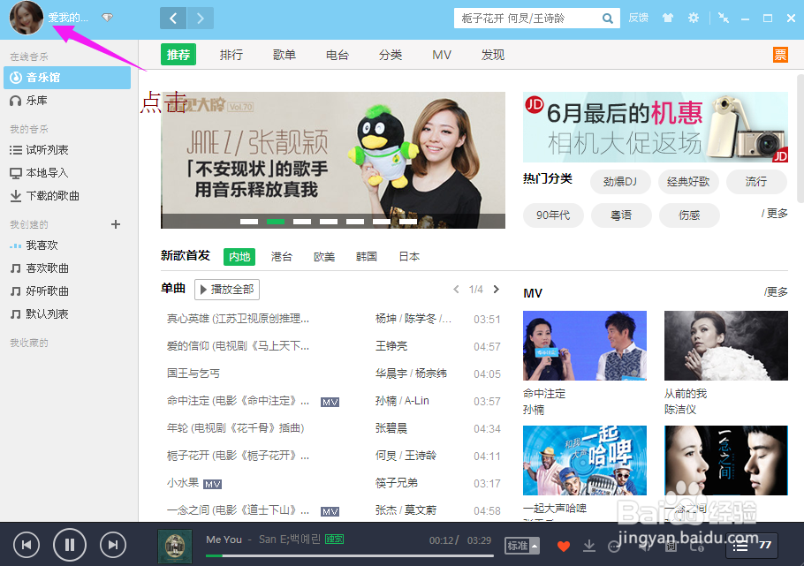This screenshot has height=566, width=804.
Task: Select the 欧美 new songs tab
Action: [x=324, y=256]
